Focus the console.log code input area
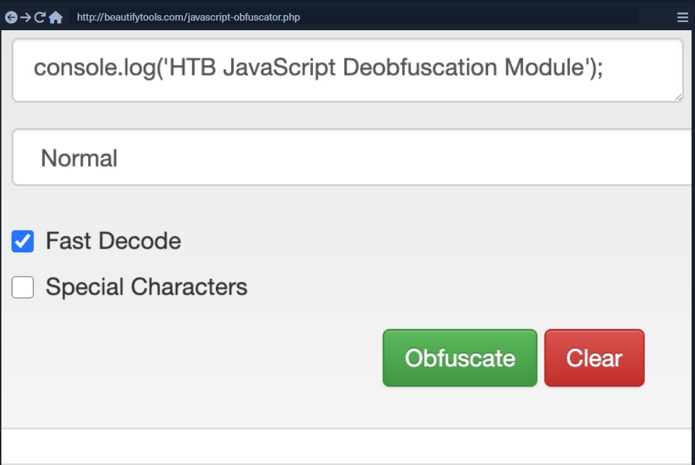 [x=344, y=69]
